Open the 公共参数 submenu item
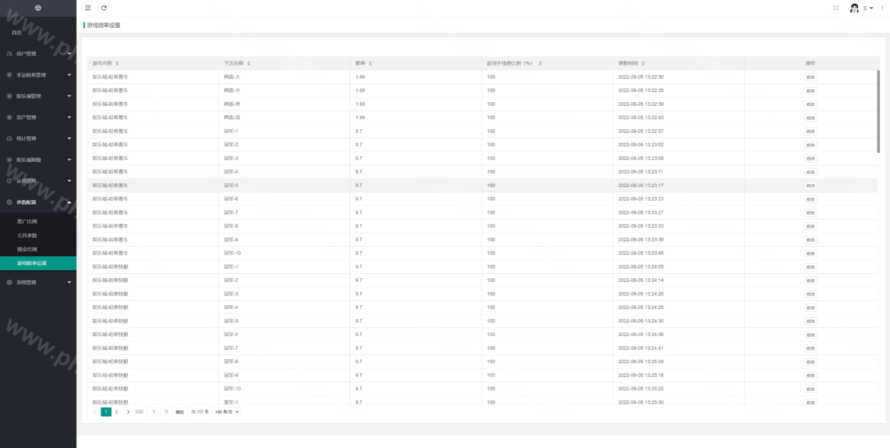 click(x=27, y=235)
